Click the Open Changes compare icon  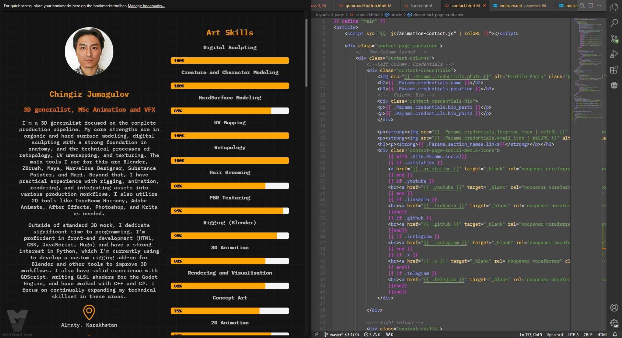582,6
